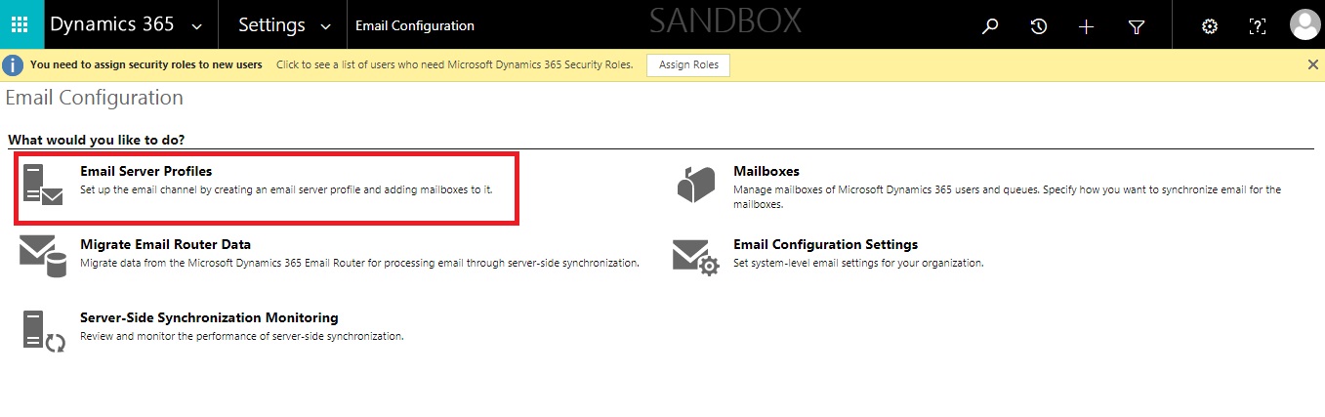Screen dimensions: 1325x417
Task: Click the plus quick create icon
Action: (x=1086, y=26)
